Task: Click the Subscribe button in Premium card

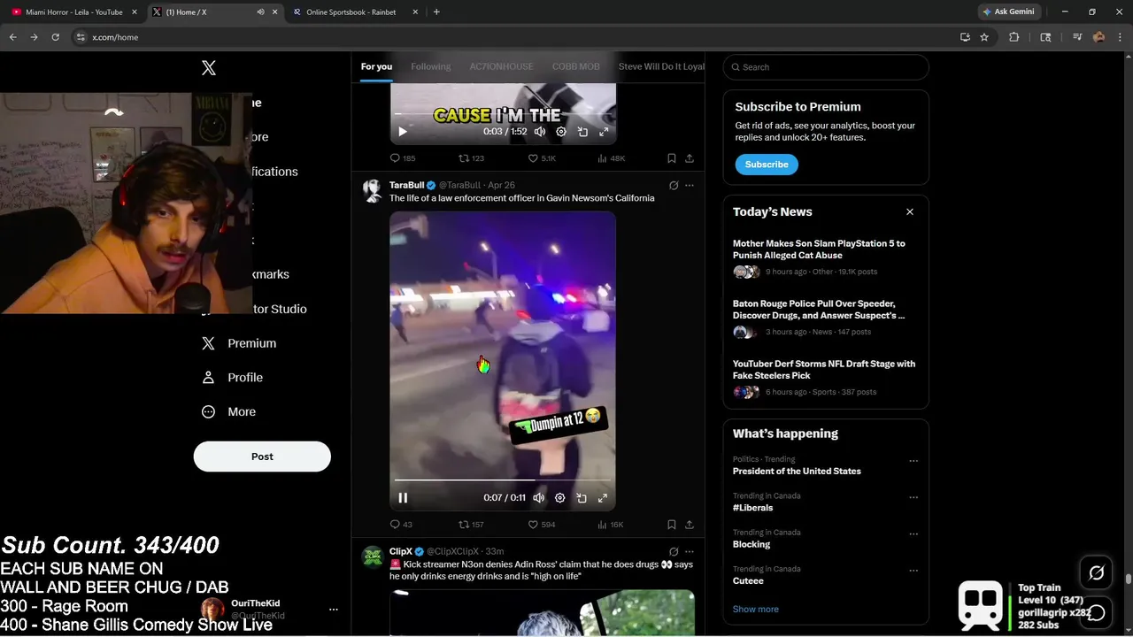Action: click(767, 165)
